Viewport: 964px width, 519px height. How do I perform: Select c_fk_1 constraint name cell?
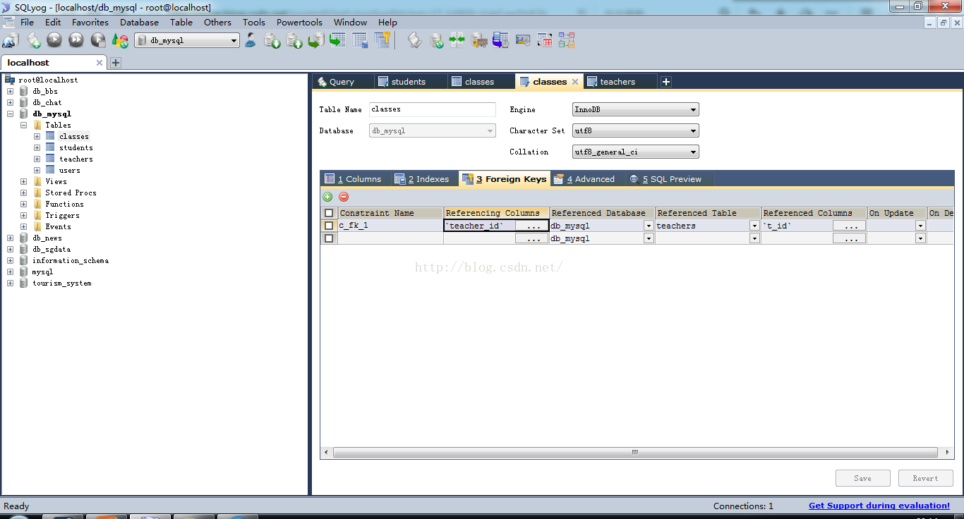tap(390, 226)
